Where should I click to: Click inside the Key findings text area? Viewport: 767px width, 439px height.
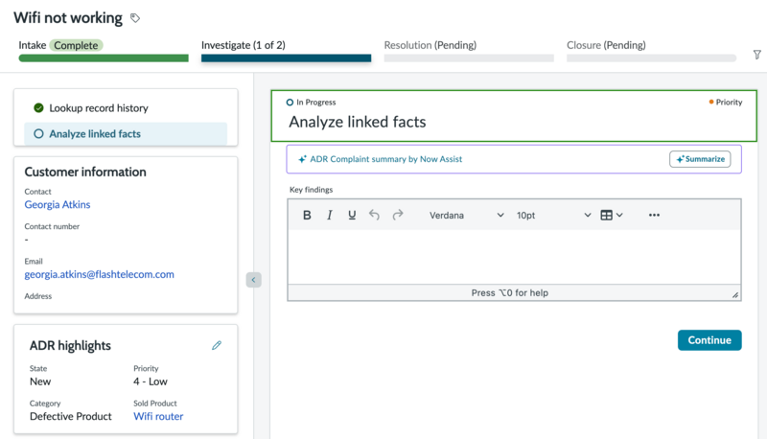pos(514,257)
